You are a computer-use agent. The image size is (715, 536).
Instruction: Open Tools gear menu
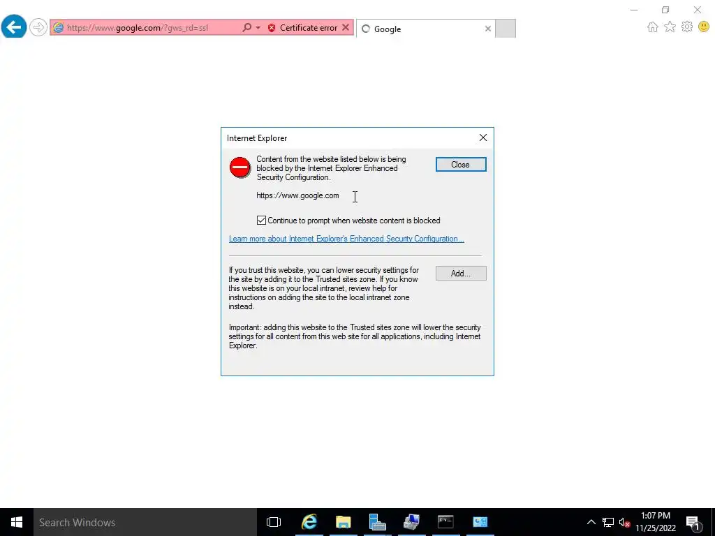tap(687, 27)
